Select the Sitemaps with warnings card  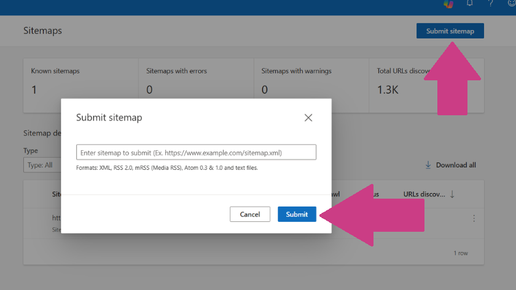click(x=311, y=85)
